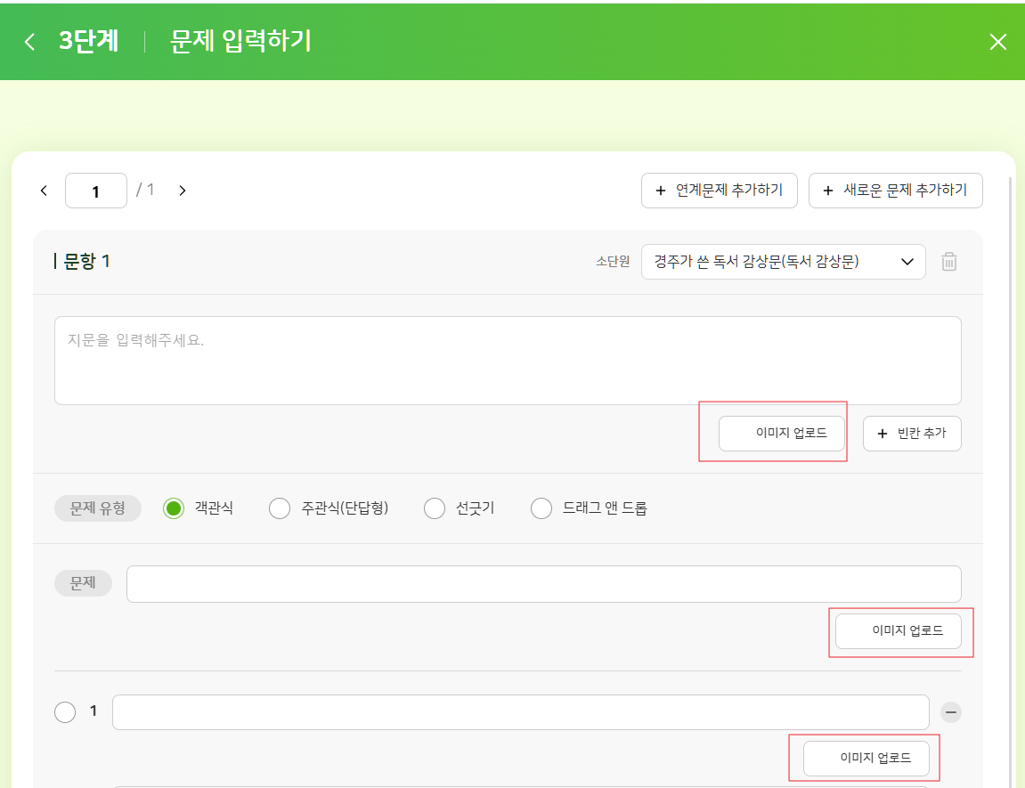Select the 객관식 question type

coord(174,508)
